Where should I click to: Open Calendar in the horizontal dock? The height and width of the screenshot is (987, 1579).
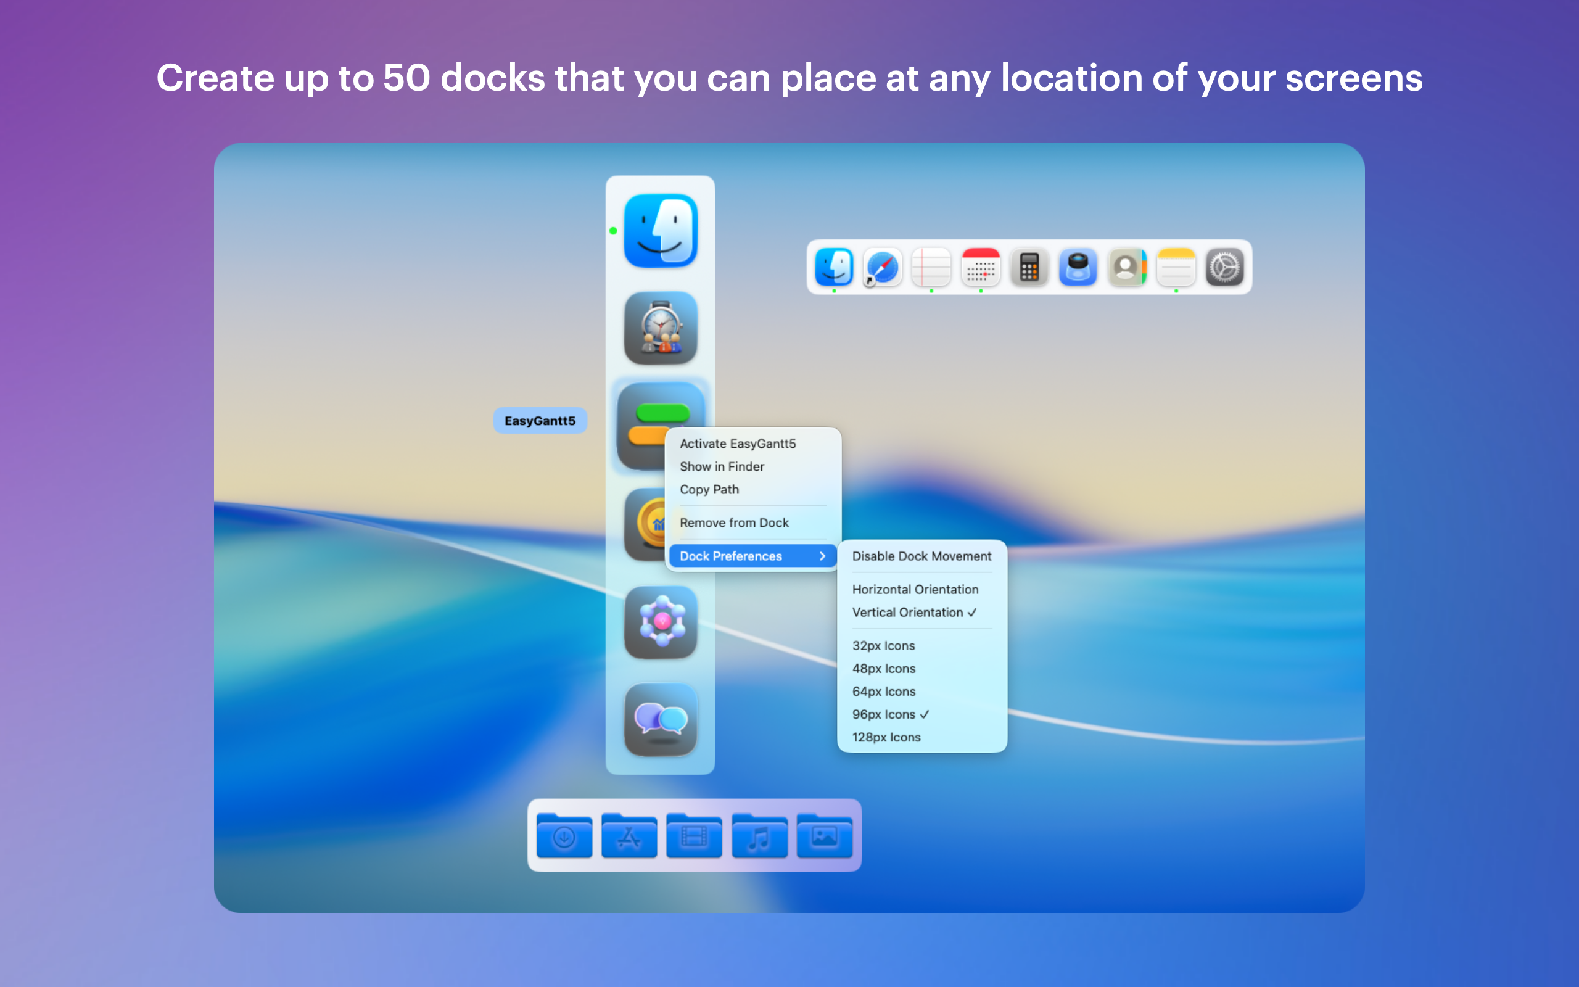tap(980, 268)
